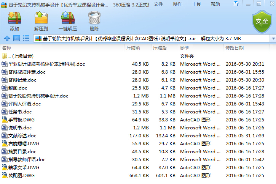Open the skin (shirt) icon in title bar
This screenshot has width=276, height=184.
pos(236,4)
